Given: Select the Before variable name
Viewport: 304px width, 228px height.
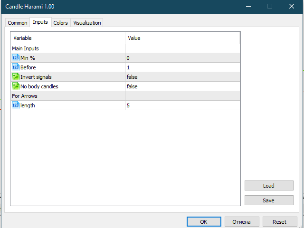Looking at the screenshot, I should [x=28, y=67].
